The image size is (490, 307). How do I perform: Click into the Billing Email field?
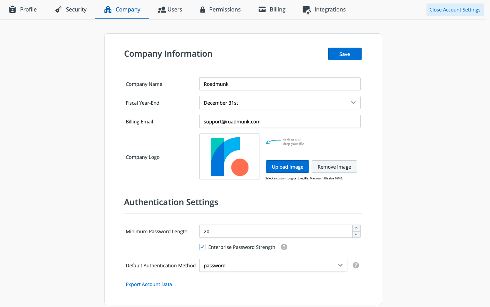click(x=280, y=121)
